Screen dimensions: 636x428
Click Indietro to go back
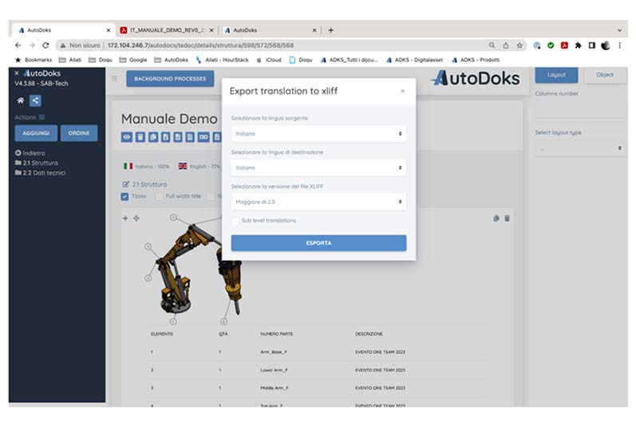tap(30, 153)
